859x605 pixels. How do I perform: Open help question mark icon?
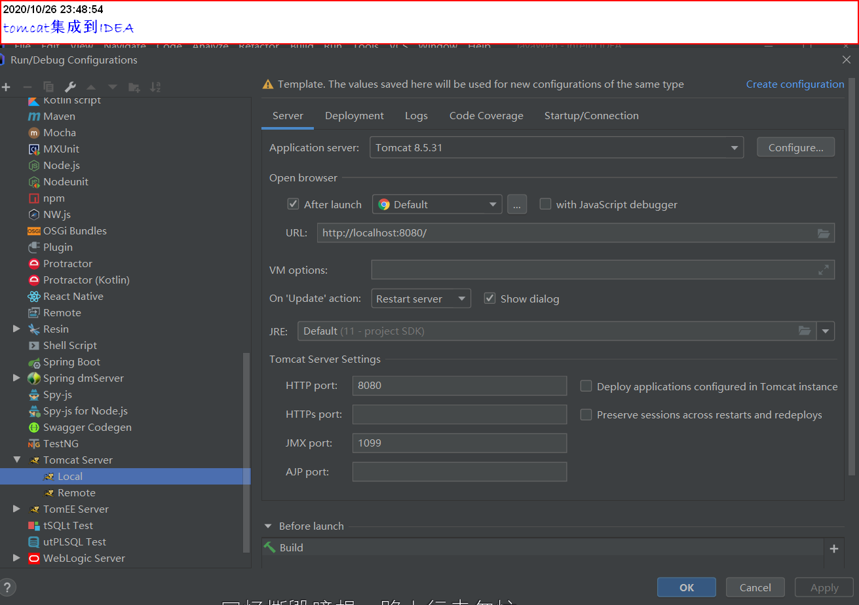(x=8, y=587)
